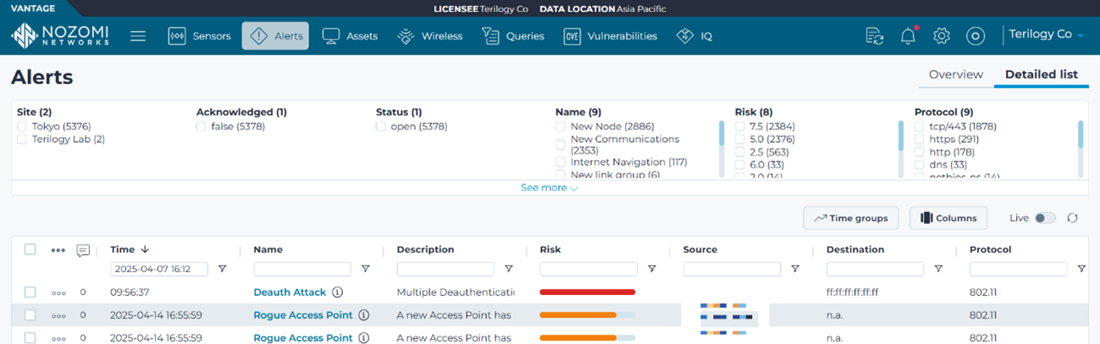Click the Name filter list scrollbar
This screenshot has height=344, width=1100.
point(721,135)
